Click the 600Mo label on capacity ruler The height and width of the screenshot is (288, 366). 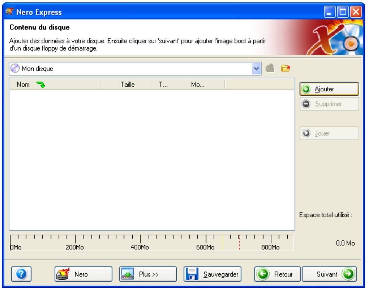pyautogui.click(x=205, y=247)
